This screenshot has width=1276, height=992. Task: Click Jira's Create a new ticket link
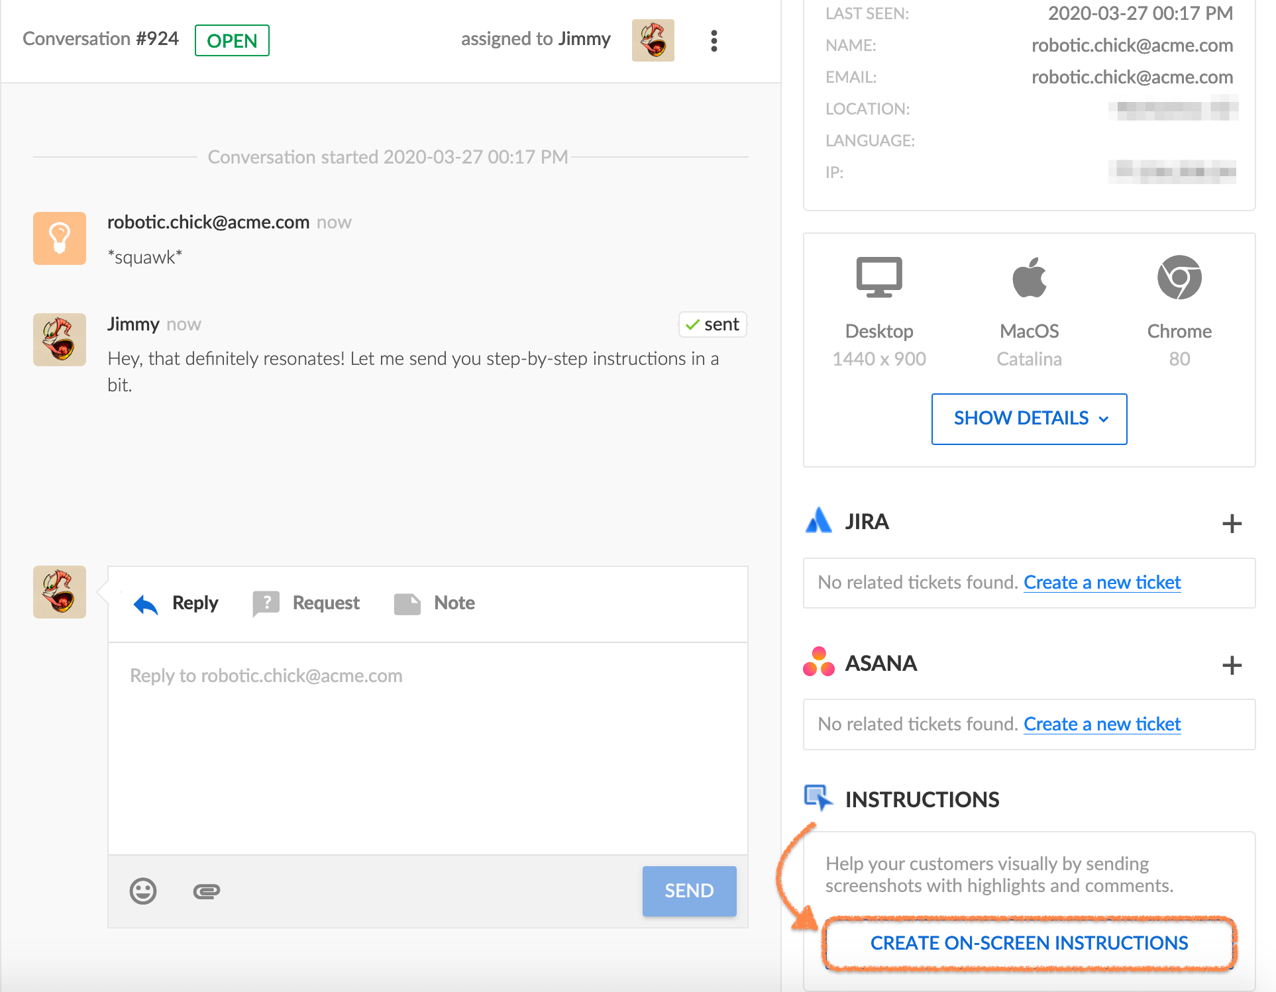(x=1102, y=583)
